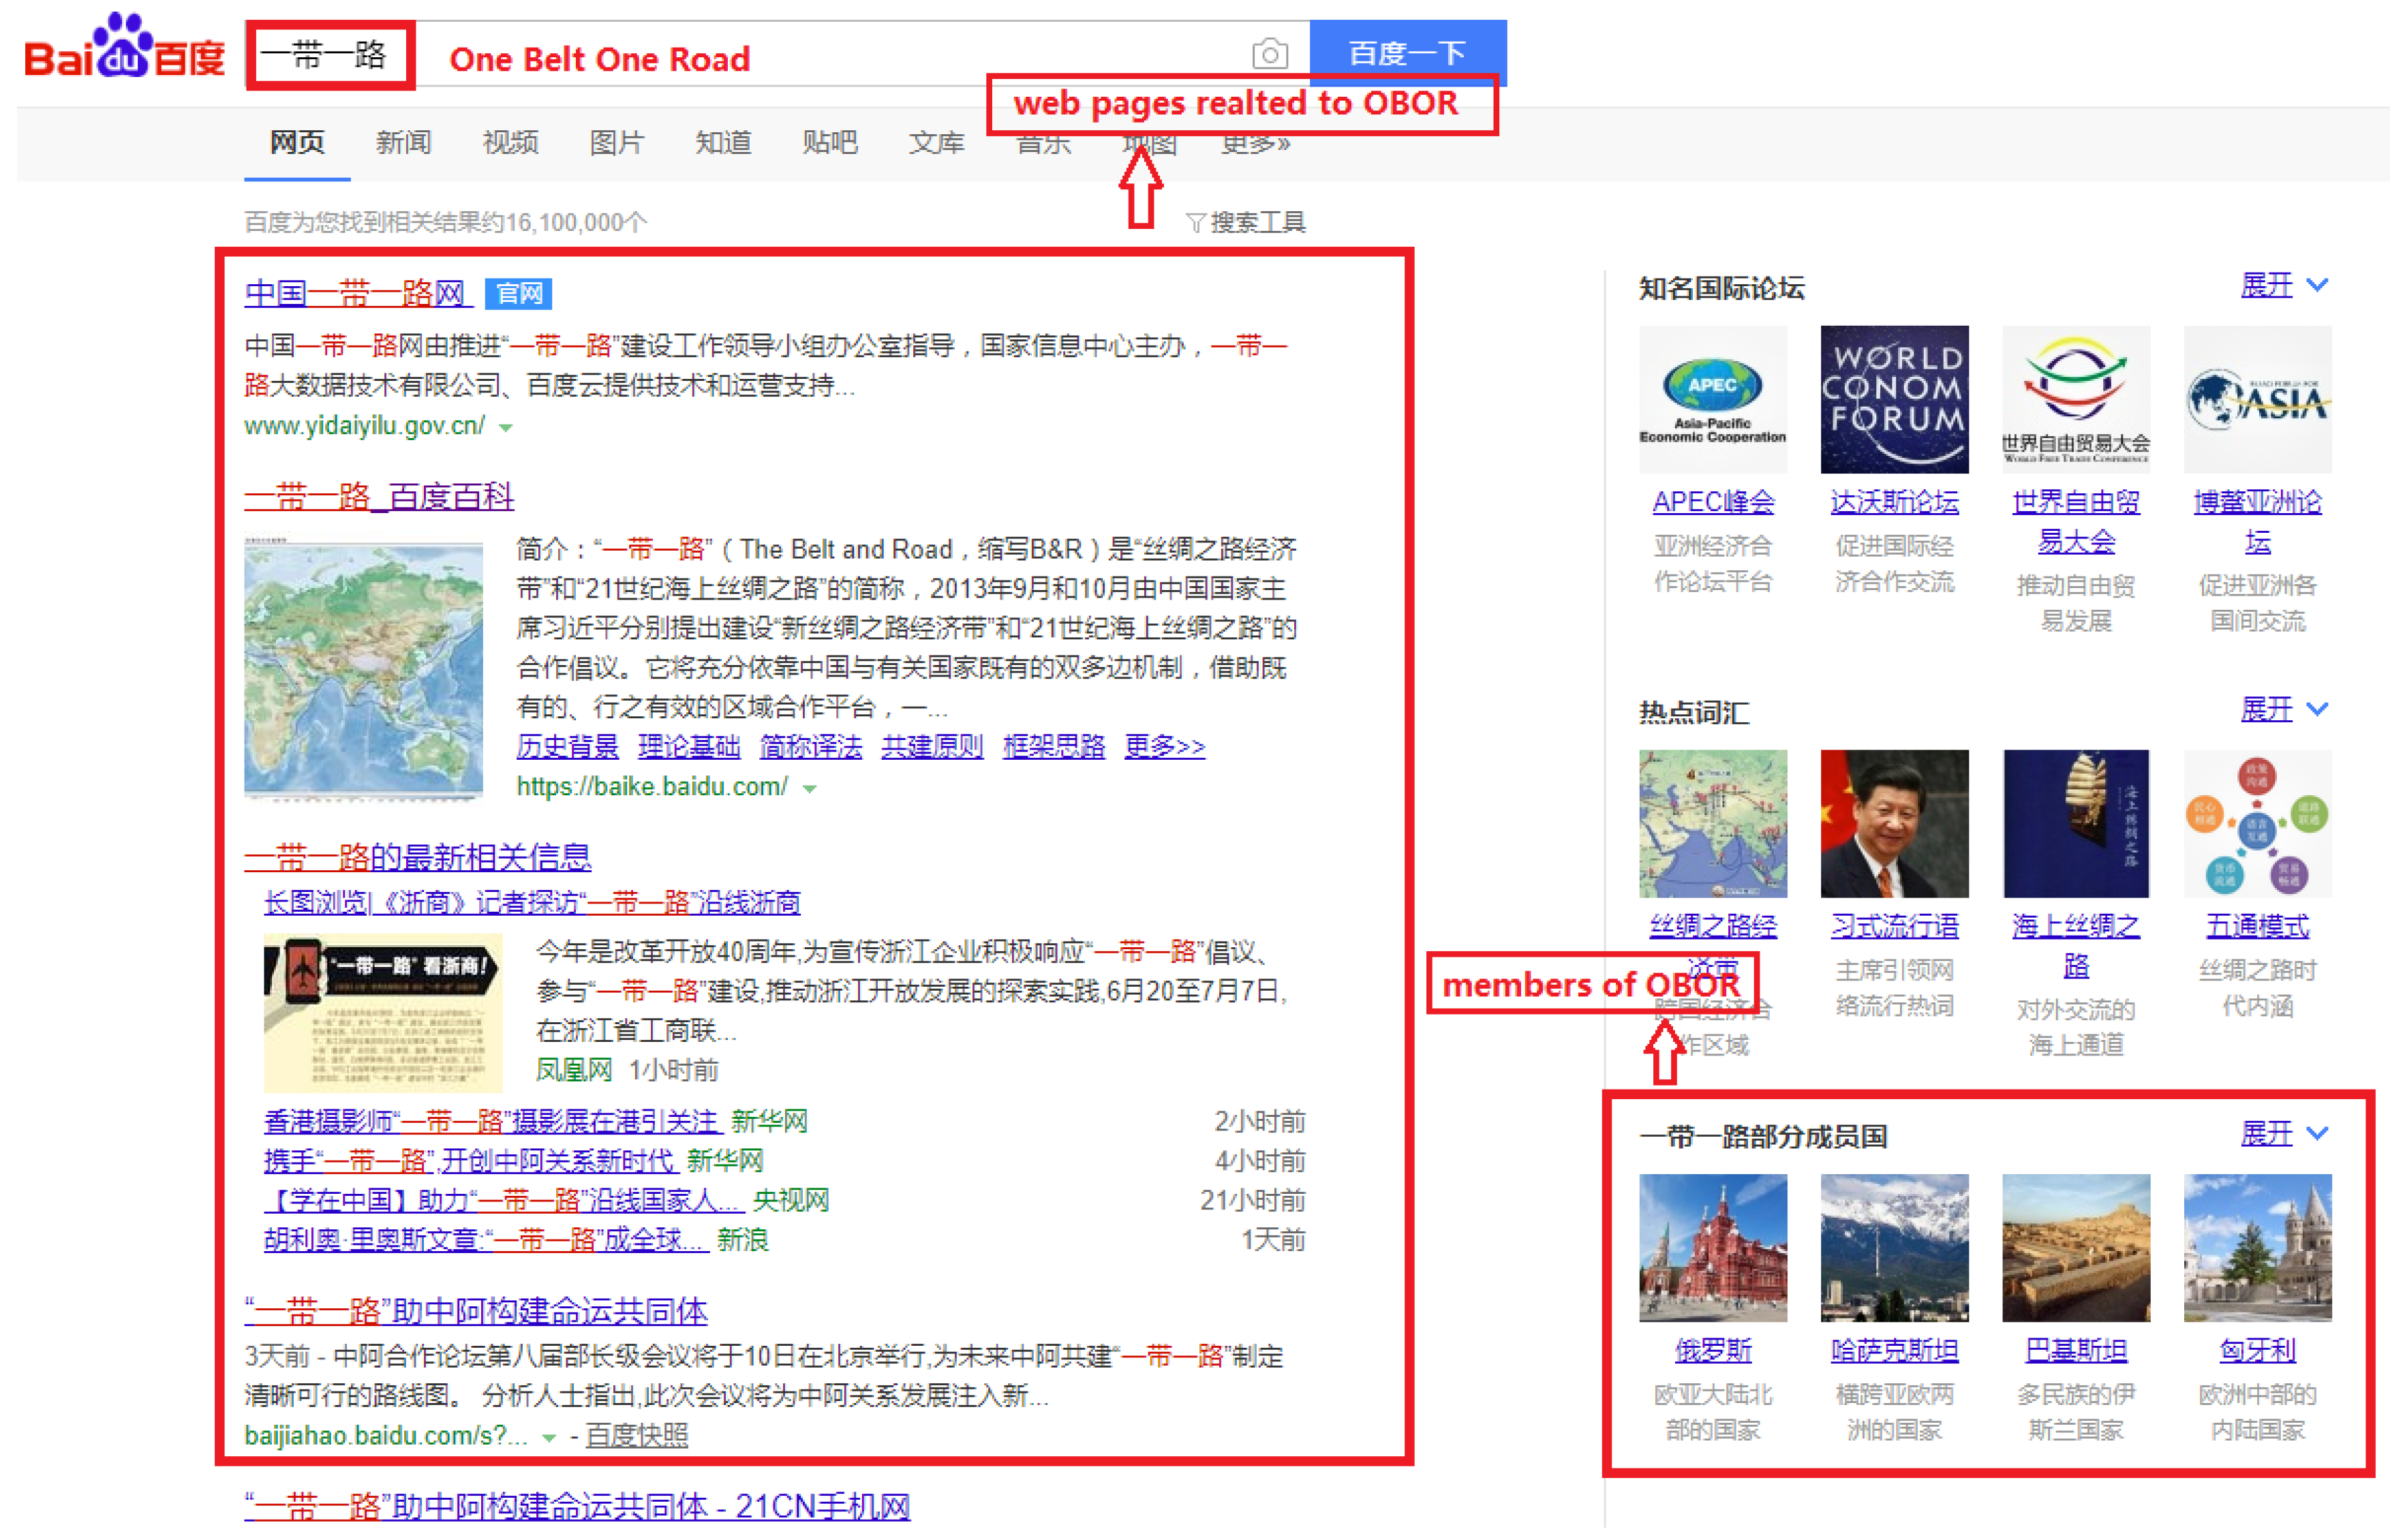This screenshot has width=2390, height=1540.
Task: Open the 中国一带一路网 result link
Action: (355, 293)
